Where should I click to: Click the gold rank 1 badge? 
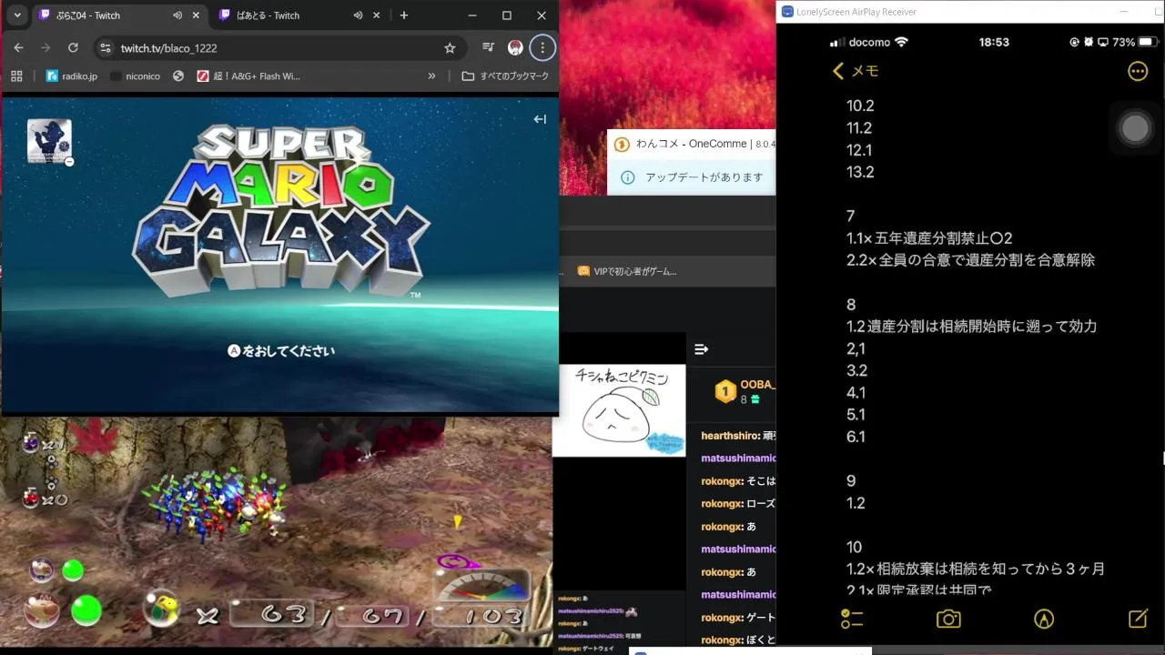click(x=725, y=392)
